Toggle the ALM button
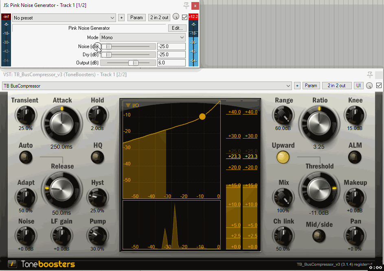Image resolution: width=384 pixels, height=271 pixels. [x=355, y=157]
